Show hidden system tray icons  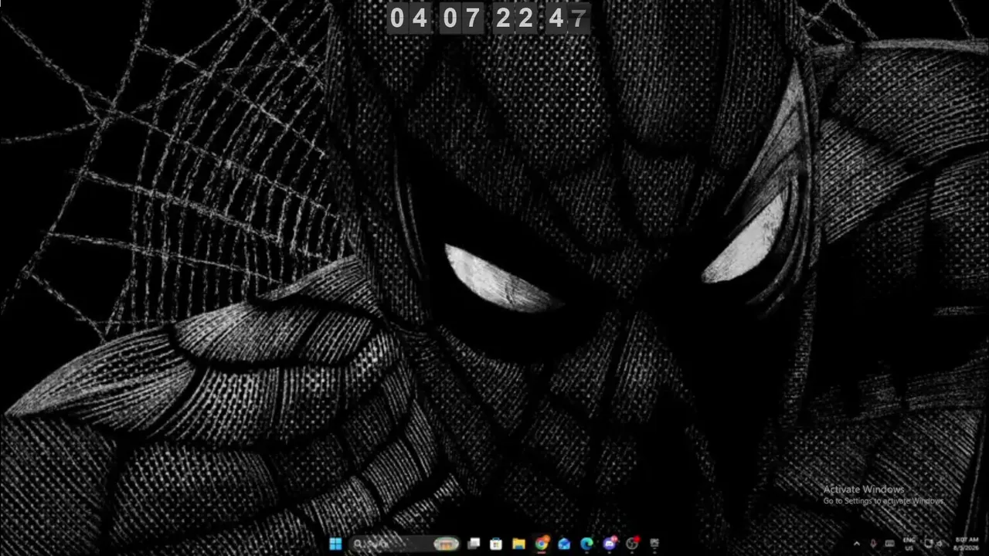coord(856,544)
